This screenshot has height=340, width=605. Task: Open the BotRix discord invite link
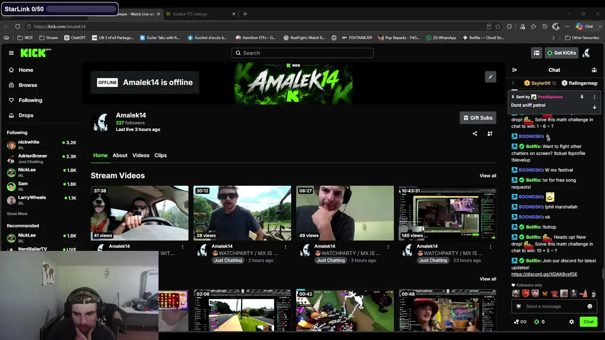pyautogui.click(x=544, y=274)
